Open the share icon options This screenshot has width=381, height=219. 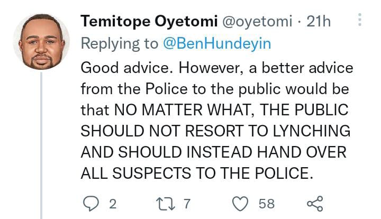315,204
